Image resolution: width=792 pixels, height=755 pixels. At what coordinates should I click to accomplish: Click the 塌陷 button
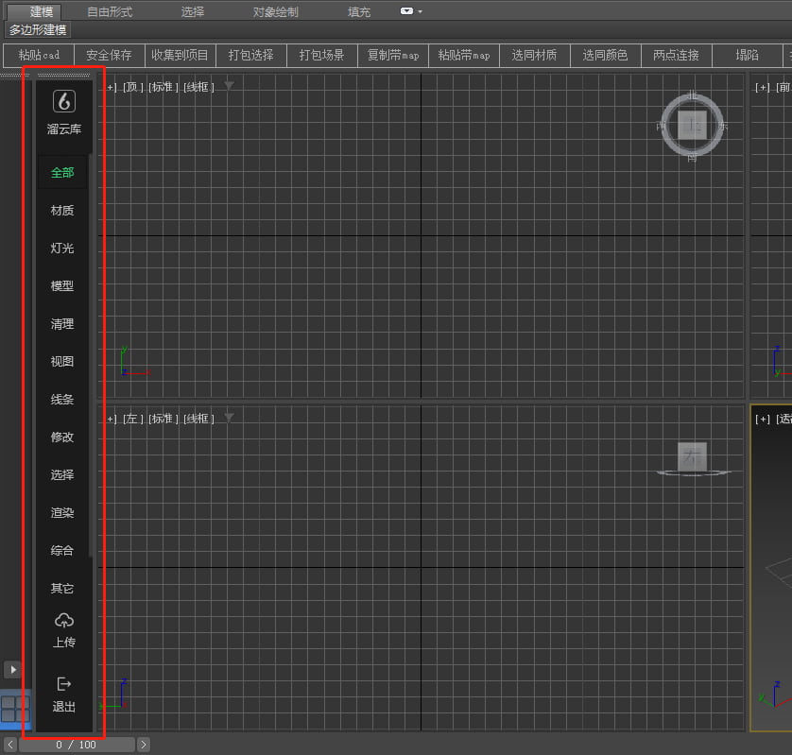click(x=747, y=55)
